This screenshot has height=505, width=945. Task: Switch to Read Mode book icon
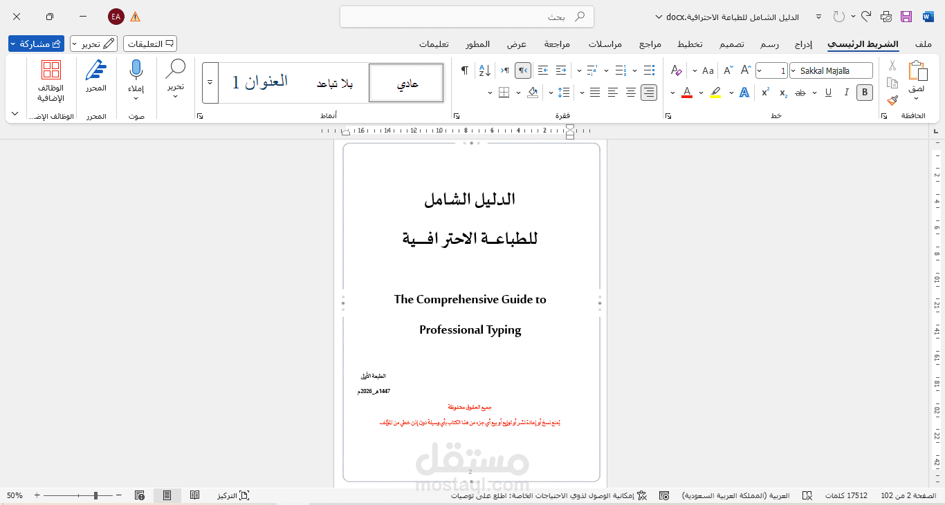pos(195,495)
